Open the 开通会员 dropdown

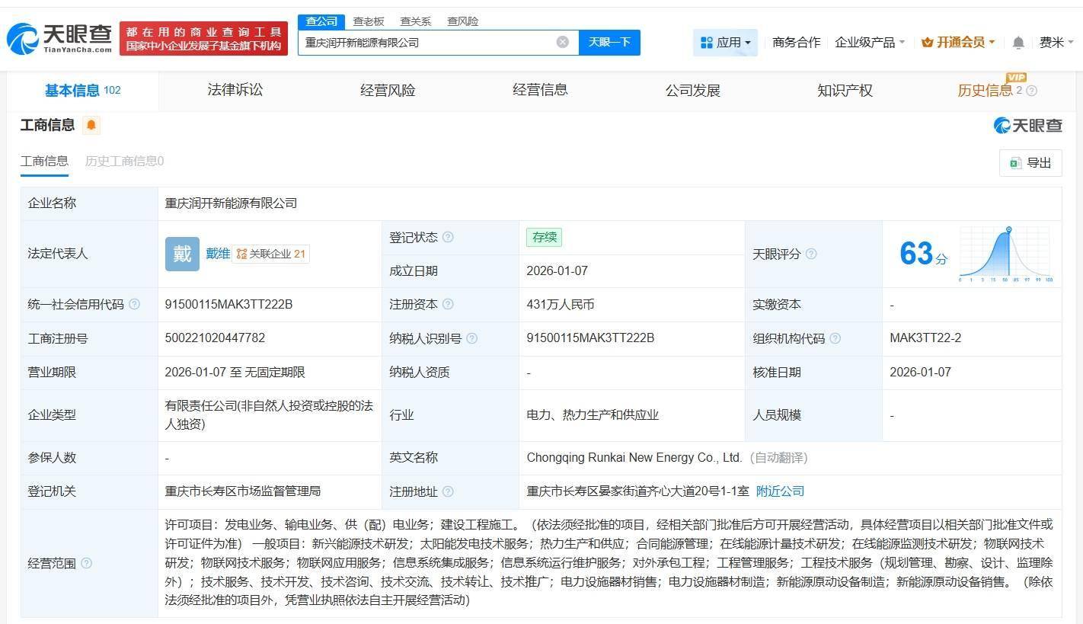[958, 43]
